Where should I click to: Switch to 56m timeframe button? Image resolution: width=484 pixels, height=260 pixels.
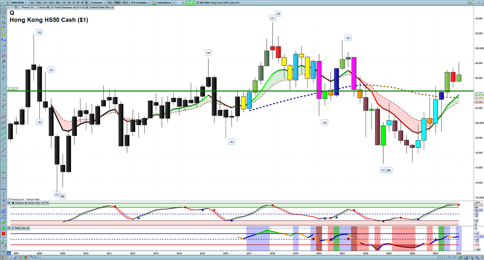point(58,2)
